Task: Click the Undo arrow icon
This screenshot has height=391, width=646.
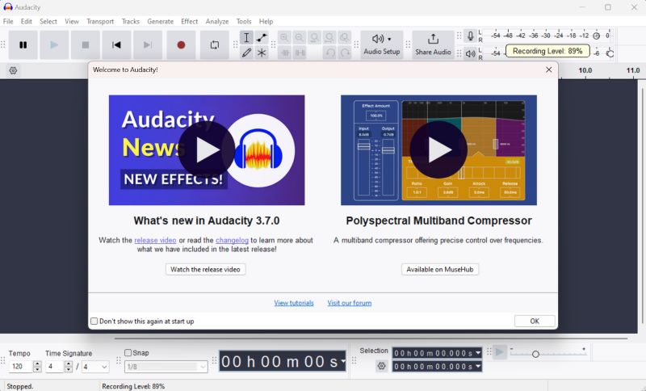Action: (x=329, y=53)
